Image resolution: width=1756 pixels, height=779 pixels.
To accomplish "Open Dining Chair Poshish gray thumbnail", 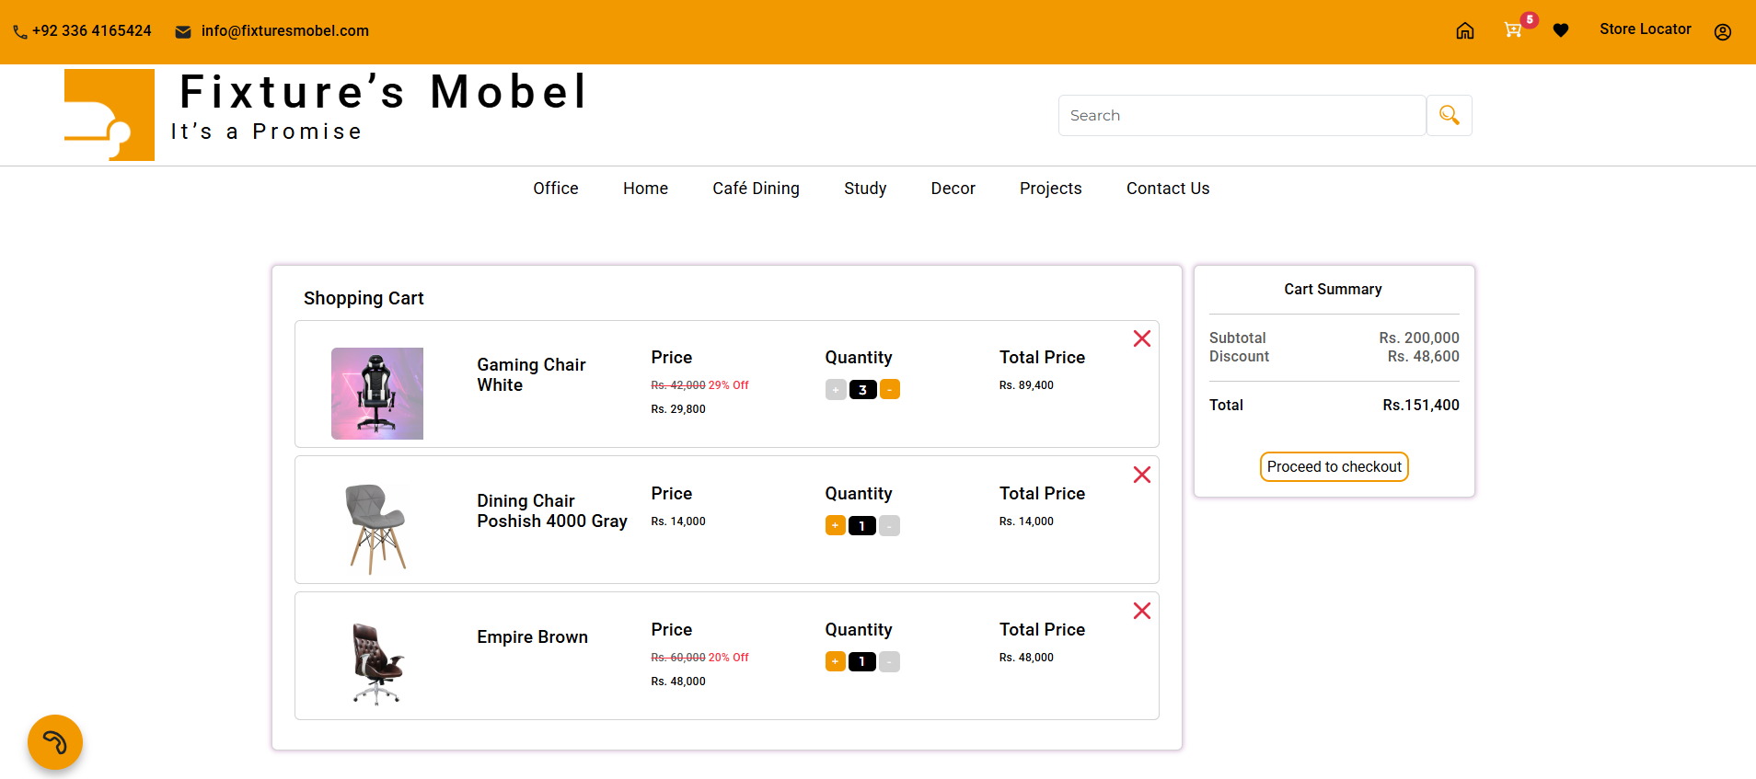I will coord(377,529).
